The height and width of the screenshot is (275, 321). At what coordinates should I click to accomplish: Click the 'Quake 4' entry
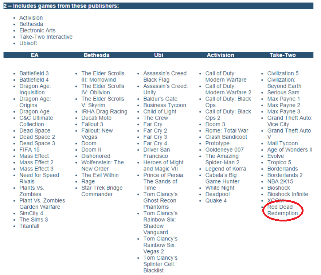[216, 201]
